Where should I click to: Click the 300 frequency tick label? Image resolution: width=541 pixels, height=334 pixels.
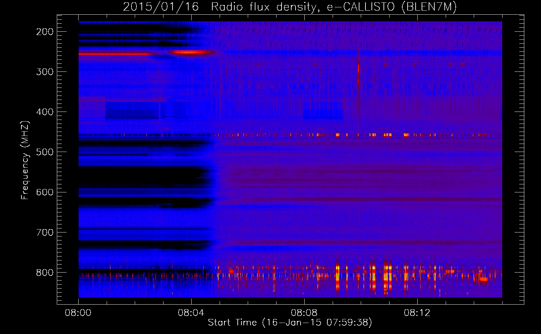click(45, 72)
